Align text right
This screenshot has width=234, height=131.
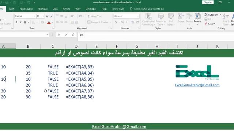[66, 22]
